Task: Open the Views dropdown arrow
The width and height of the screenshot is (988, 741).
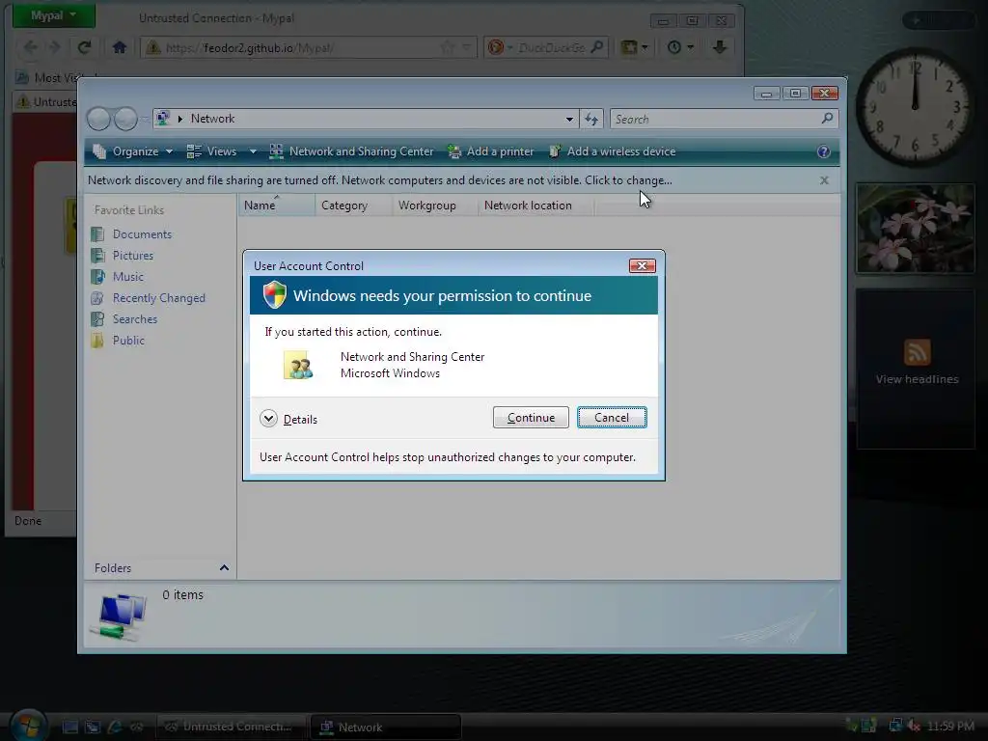Action: [x=253, y=151]
